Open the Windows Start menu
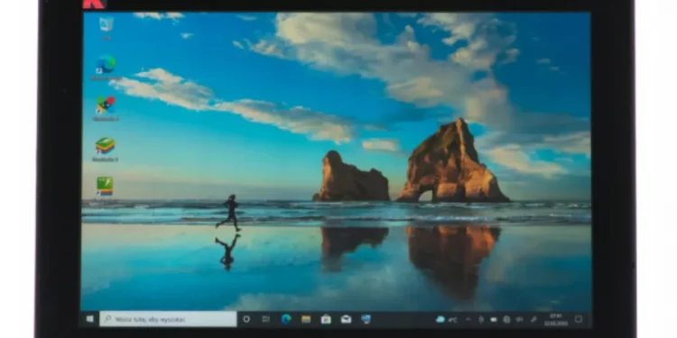Screen dimensions: 677x338 [90, 319]
